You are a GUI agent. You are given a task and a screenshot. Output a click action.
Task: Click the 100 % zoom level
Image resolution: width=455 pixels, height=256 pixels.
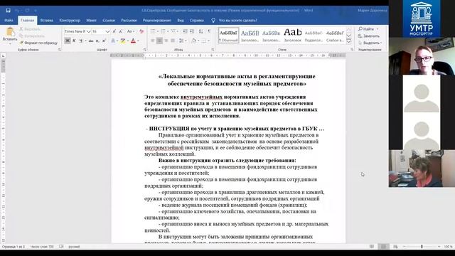[448, 247]
